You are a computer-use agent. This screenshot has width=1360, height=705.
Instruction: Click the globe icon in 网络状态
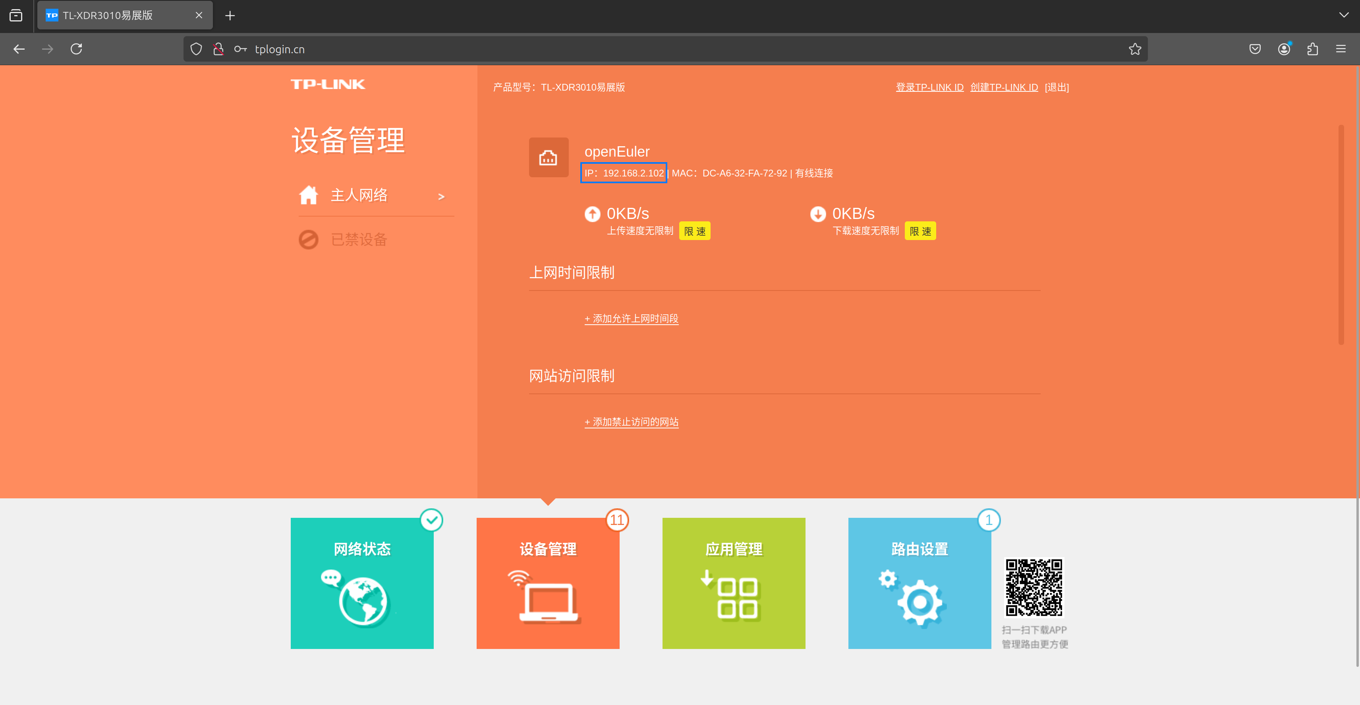[356, 599]
